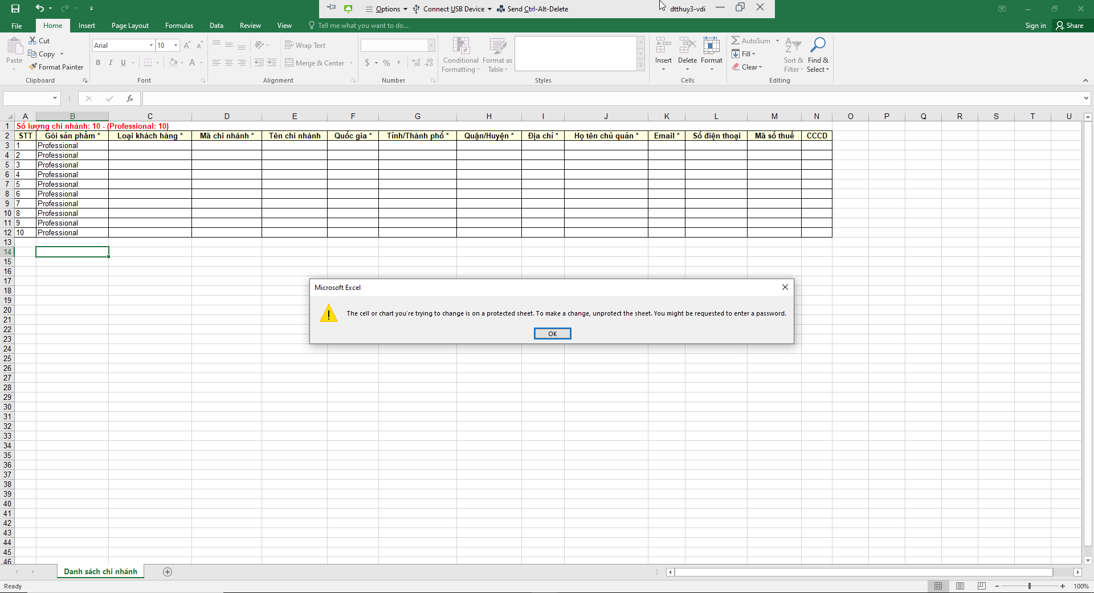Image resolution: width=1094 pixels, height=593 pixels.
Task: Open the font size dropdown
Action: 175,46
